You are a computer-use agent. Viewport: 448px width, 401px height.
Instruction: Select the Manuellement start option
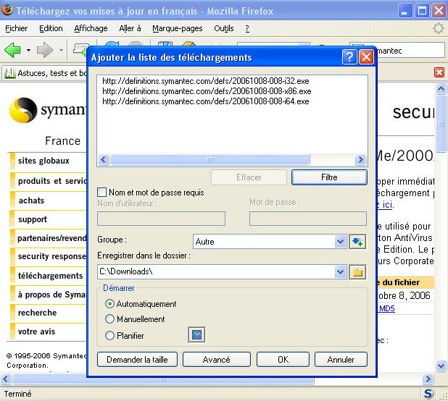click(109, 319)
